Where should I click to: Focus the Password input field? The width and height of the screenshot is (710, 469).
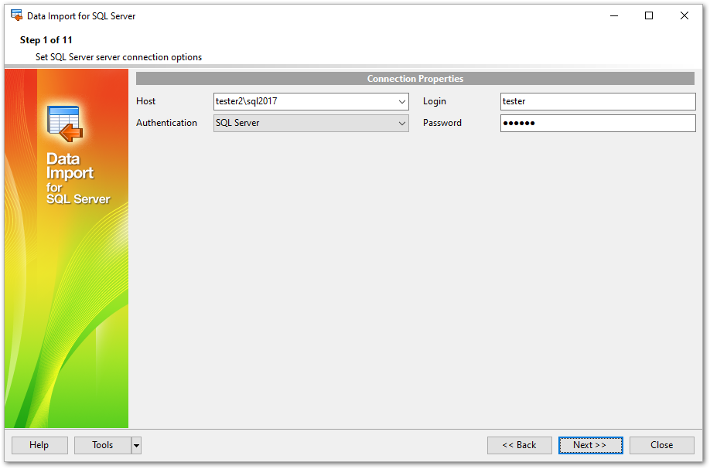pyautogui.click(x=598, y=123)
